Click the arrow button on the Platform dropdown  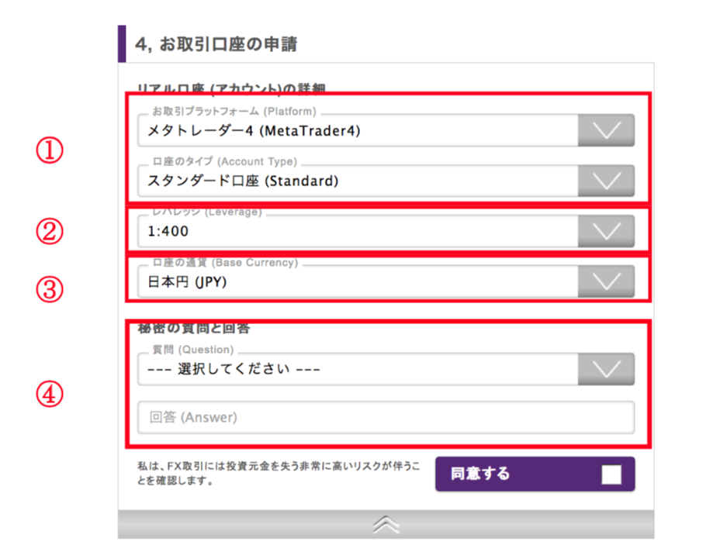(605, 130)
